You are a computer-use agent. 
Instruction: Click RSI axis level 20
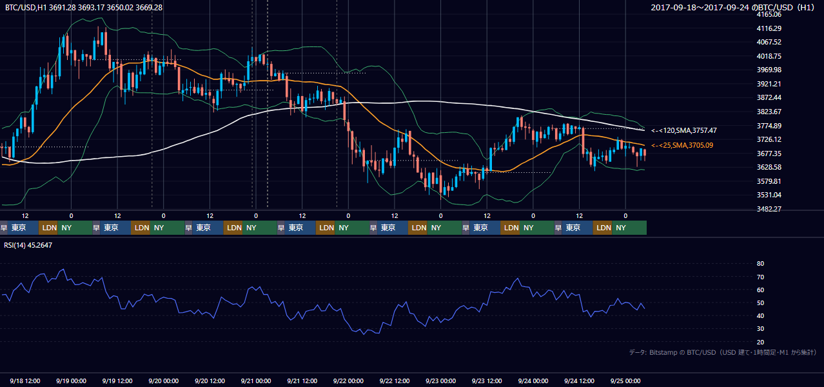coord(761,342)
